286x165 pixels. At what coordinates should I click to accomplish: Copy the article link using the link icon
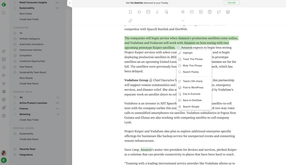[130, 21]
